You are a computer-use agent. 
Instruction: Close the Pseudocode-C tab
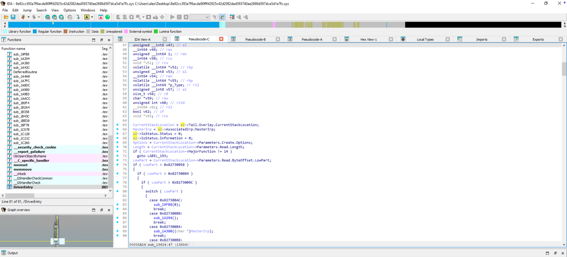click(x=221, y=39)
